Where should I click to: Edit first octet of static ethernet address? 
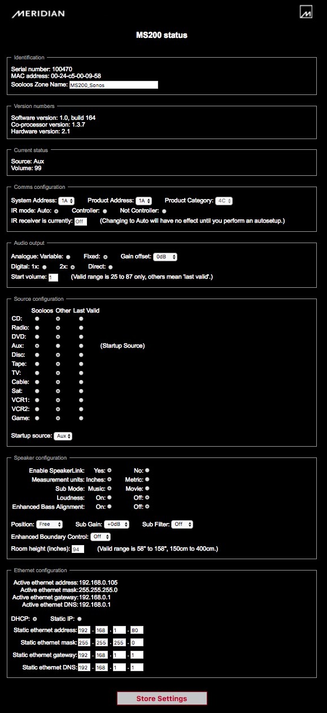(85, 630)
